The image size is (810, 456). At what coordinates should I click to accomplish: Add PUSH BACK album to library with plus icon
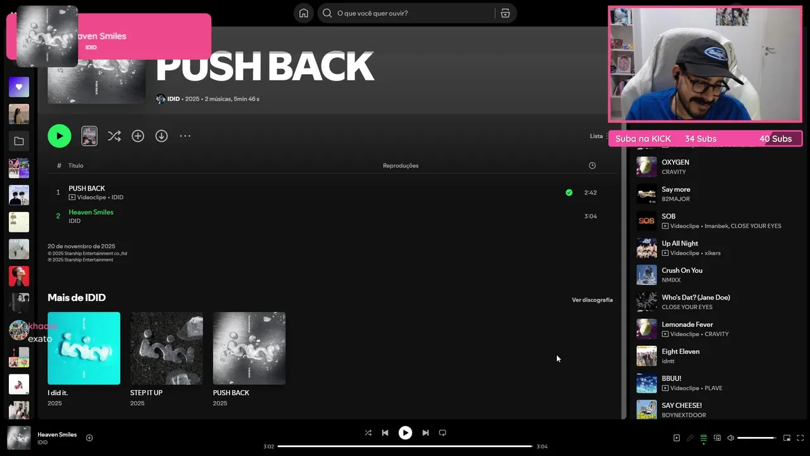click(x=138, y=136)
